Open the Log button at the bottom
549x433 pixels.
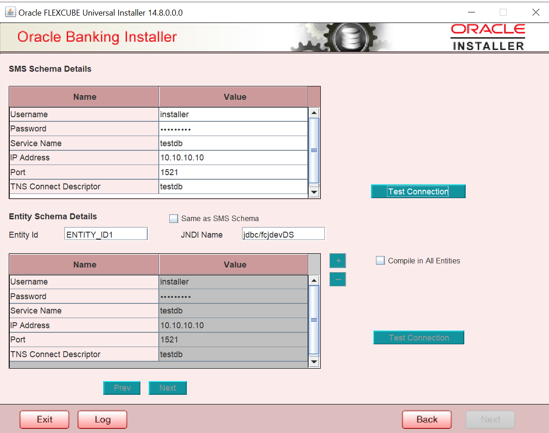(102, 419)
